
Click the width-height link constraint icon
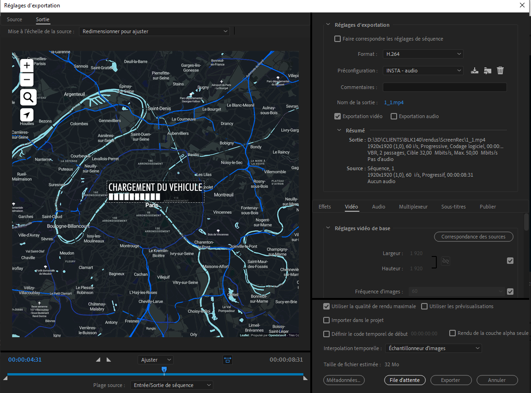(445, 261)
